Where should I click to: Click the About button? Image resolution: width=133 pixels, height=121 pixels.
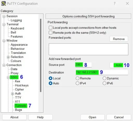coord(14,117)
